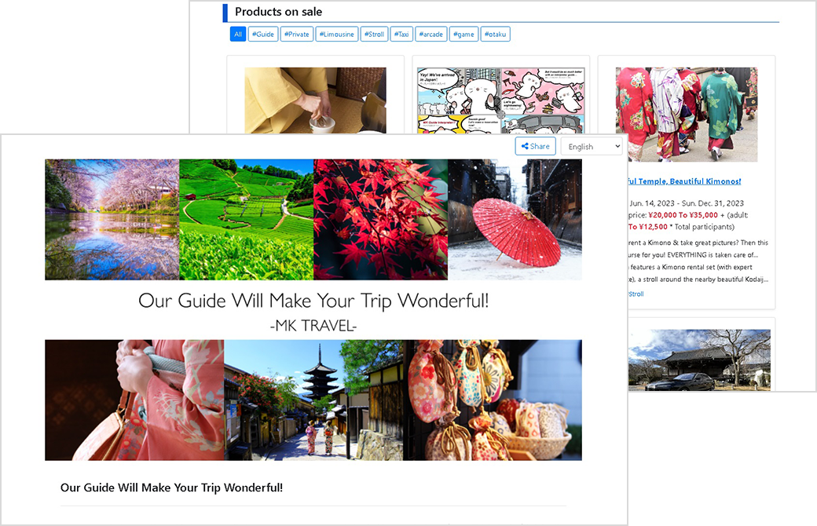The height and width of the screenshot is (526, 817).
Task: Select the All filter tag
Action: [238, 35]
